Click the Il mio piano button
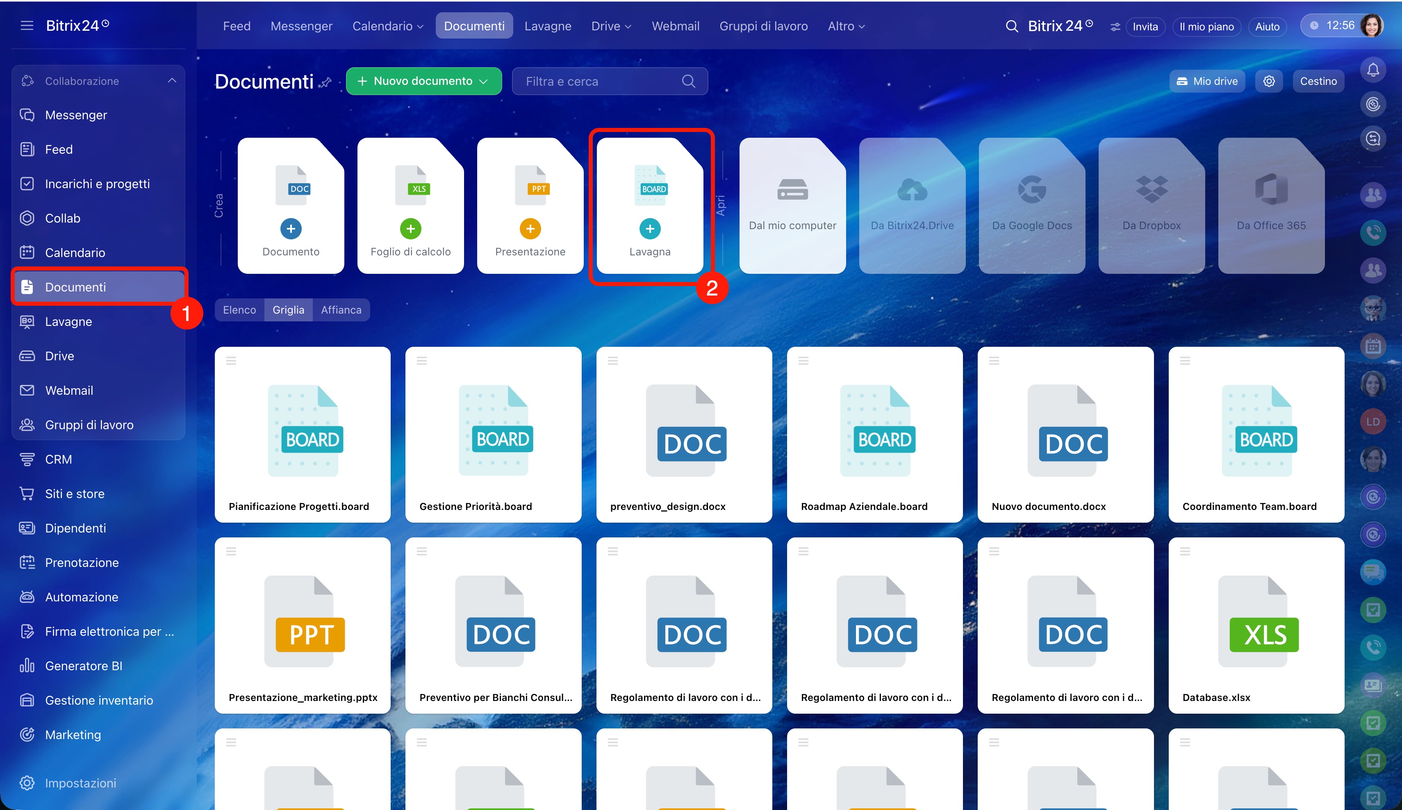Viewport: 1402px width, 810px height. 1207,27
